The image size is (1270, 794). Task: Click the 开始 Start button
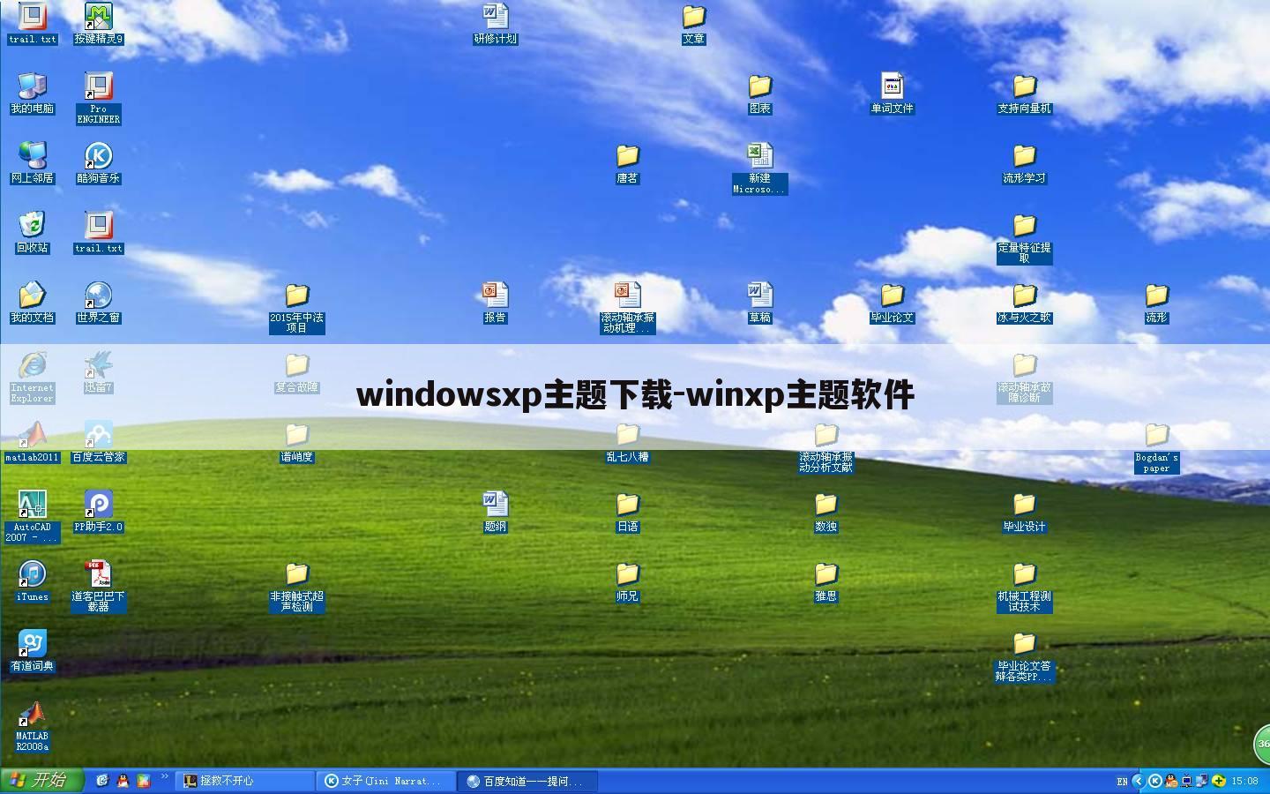(x=41, y=781)
